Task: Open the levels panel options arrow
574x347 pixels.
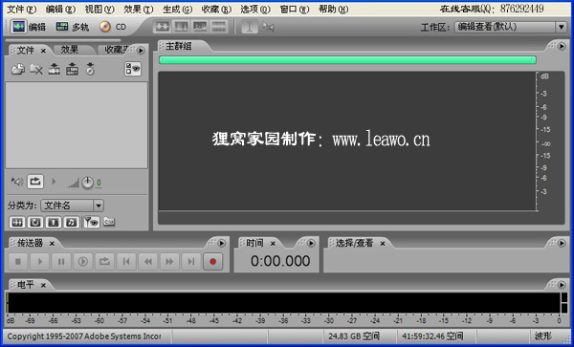Action: (562, 285)
